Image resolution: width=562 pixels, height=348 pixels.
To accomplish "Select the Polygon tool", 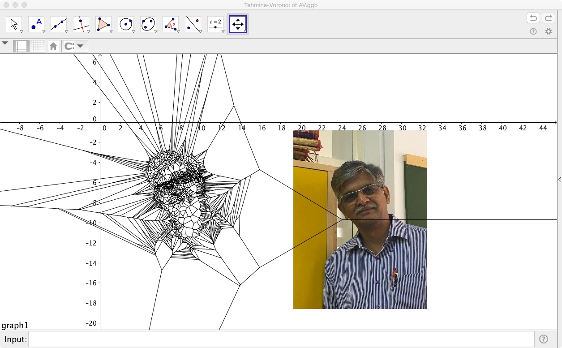I will click(x=103, y=24).
